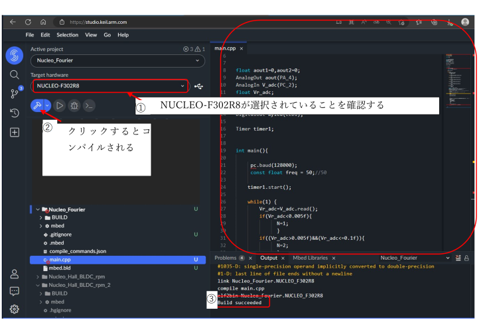491x332 pixels.
Task: Open the Source Control view
Action: 15,93
